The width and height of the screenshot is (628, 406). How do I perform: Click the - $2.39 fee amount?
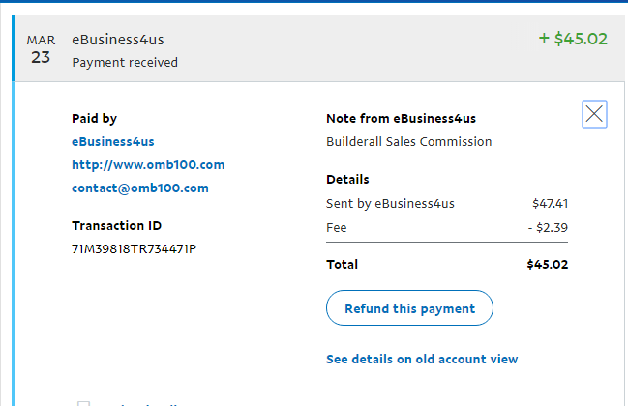pyautogui.click(x=547, y=227)
